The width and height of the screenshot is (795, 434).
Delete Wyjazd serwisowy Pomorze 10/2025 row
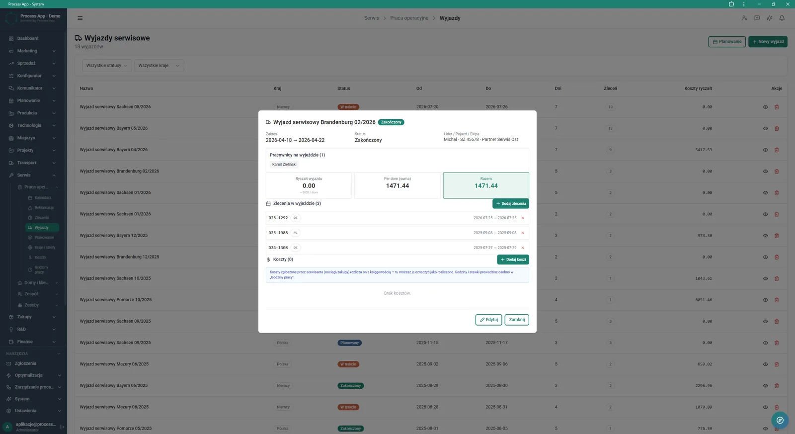point(777,300)
